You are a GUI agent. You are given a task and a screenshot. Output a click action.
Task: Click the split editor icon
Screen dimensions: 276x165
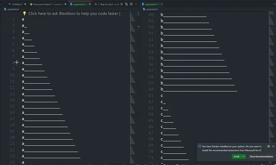pyautogui.click(x=131, y=4)
